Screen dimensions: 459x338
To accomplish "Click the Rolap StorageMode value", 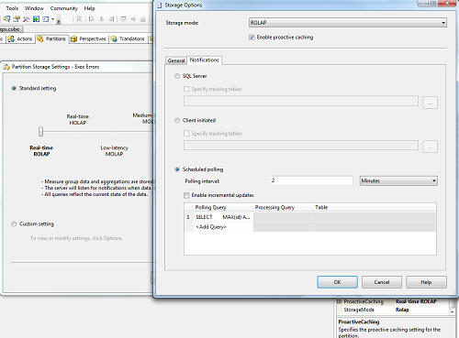I will pyautogui.click(x=402, y=310).
